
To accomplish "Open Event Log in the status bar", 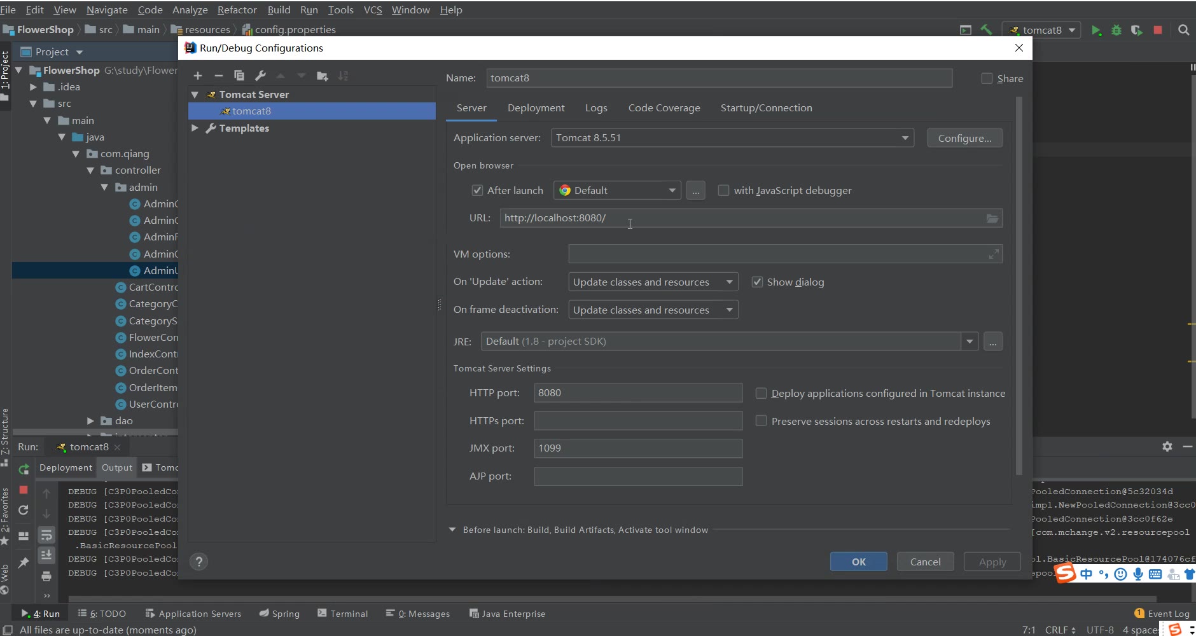I will 1162,614.
